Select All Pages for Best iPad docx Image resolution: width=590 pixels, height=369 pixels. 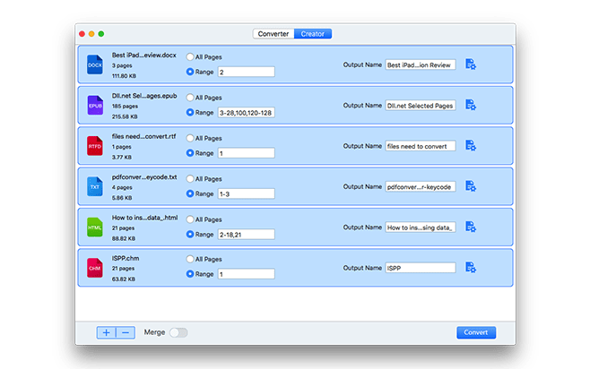tap(190, 56)
